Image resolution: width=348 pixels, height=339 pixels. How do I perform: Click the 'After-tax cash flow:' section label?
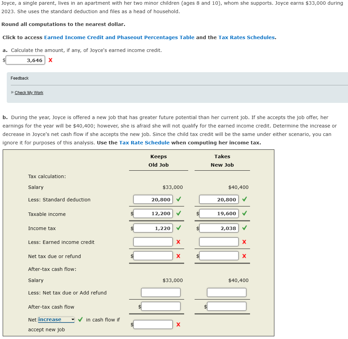[52, 269]
